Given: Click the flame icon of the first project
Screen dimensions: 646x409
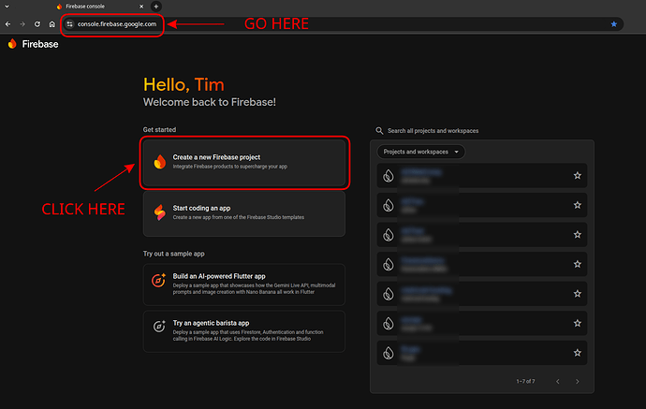Looking at the screenshot, I should click(x=388, y=176).
